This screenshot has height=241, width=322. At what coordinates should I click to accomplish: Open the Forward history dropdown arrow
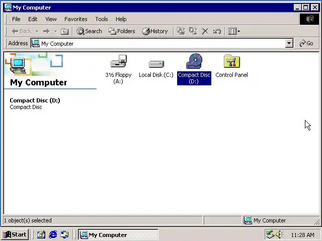[x=56, y=31]
